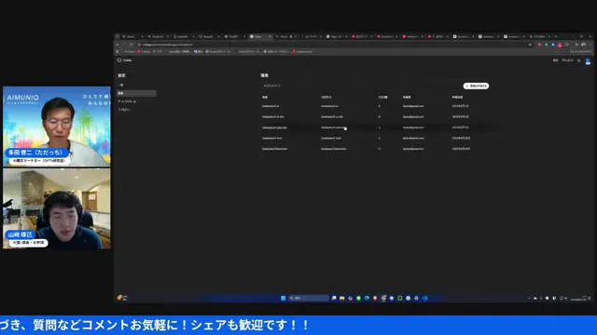Viewport: 597px width, 335px height.
Task: Sort by the 名前 column header
Action: 265,97
